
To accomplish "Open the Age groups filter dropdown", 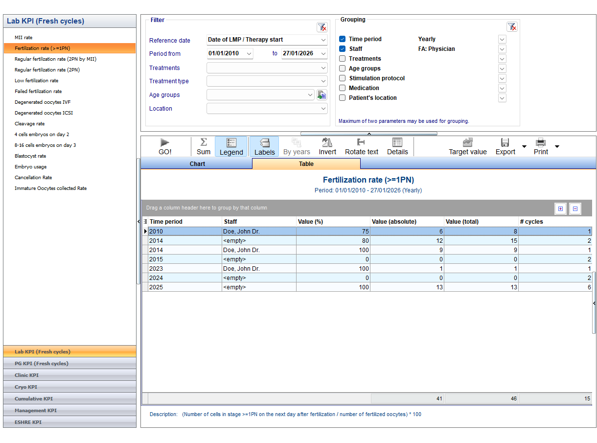I will [x=310, y=95].
